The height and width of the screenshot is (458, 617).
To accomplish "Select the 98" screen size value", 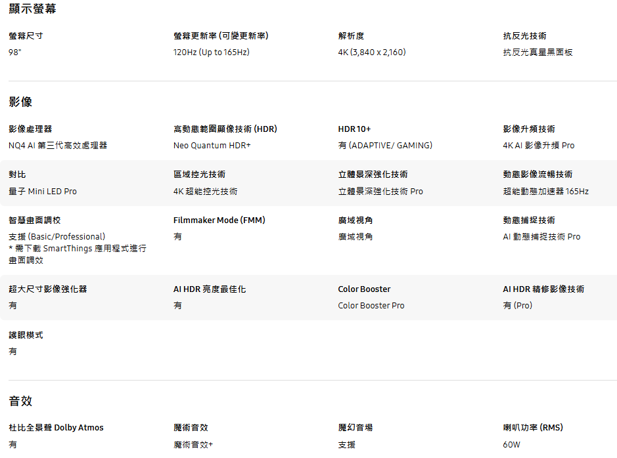I will (x=15, y=52).
